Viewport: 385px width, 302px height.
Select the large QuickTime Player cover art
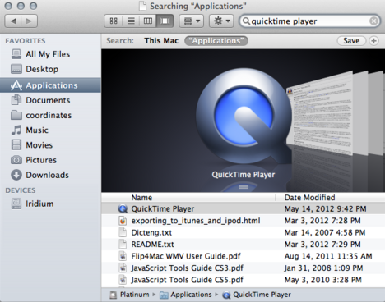244,117
